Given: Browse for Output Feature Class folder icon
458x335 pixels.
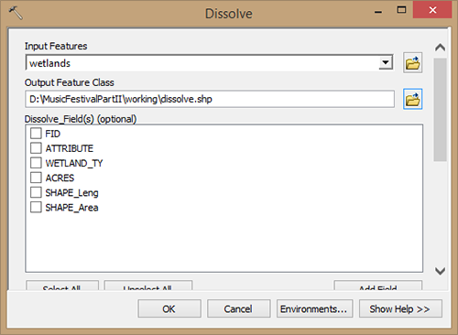Looking at the screenshot, I should (412, 99).
